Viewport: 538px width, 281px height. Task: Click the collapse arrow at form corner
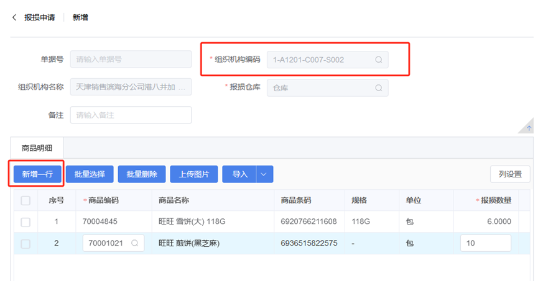tap(529, 128)
